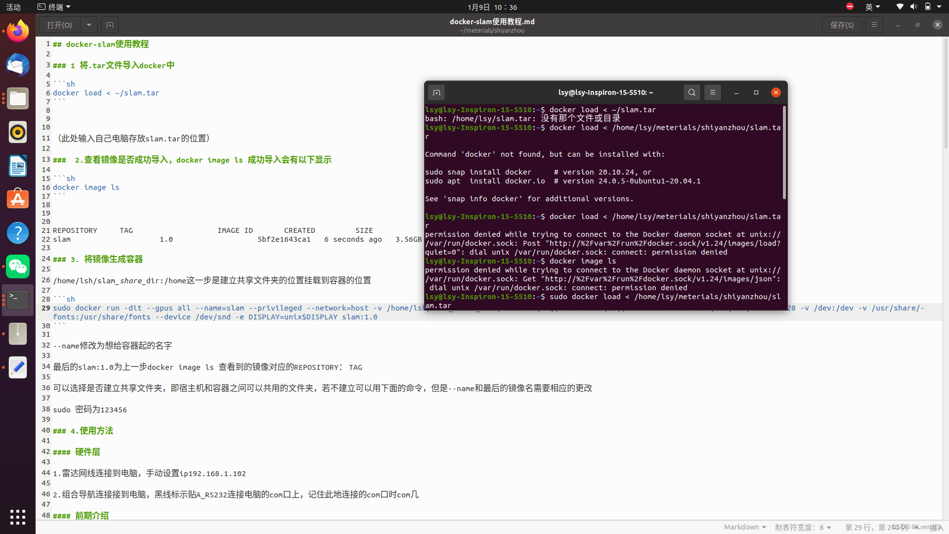Open the terminal hamburger menu

coord(712,92)
